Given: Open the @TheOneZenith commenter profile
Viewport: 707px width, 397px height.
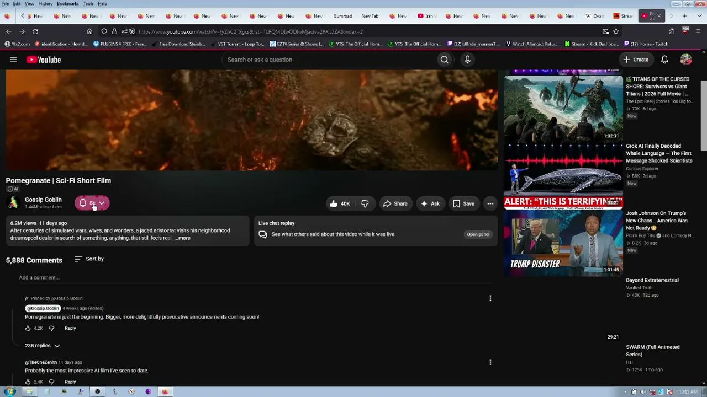Looking at the screenshot, I should [x=41, y=362].
